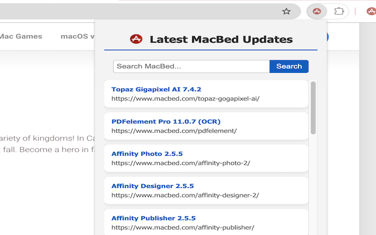Click the blue Search button
Viewport: 376px width, 235px height.
(x=289, y=66)
